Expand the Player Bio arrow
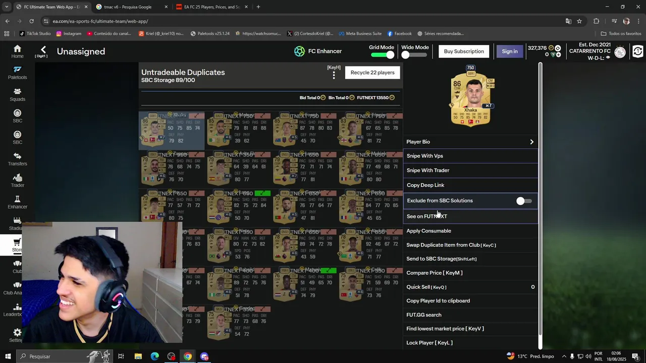This screenshot has height=363, width=646. point(531,142)
